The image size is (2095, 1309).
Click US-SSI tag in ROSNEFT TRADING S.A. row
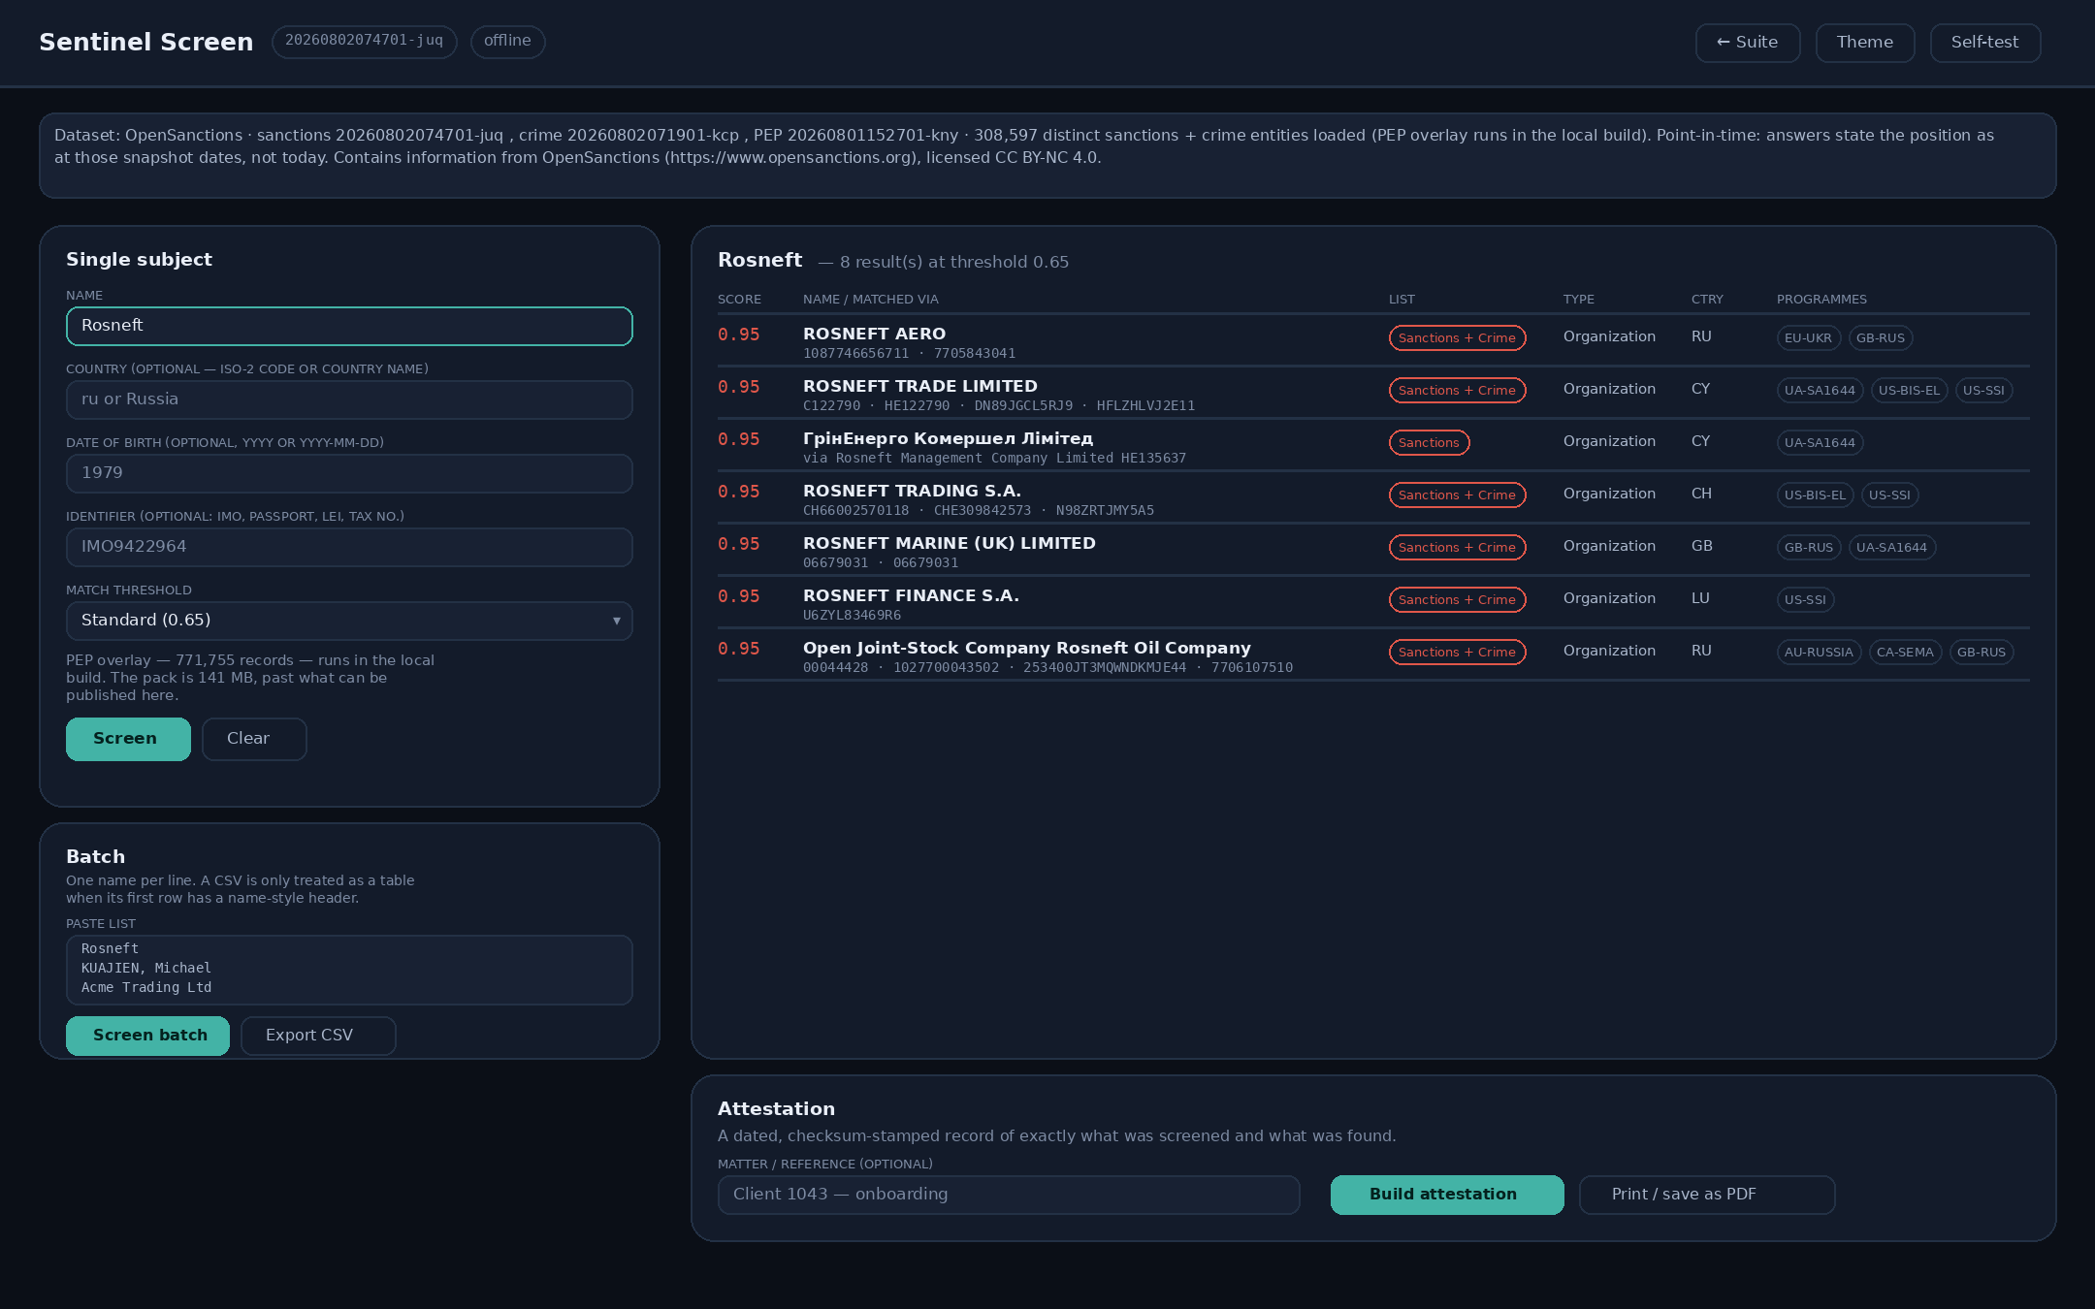pos(1889,495)
